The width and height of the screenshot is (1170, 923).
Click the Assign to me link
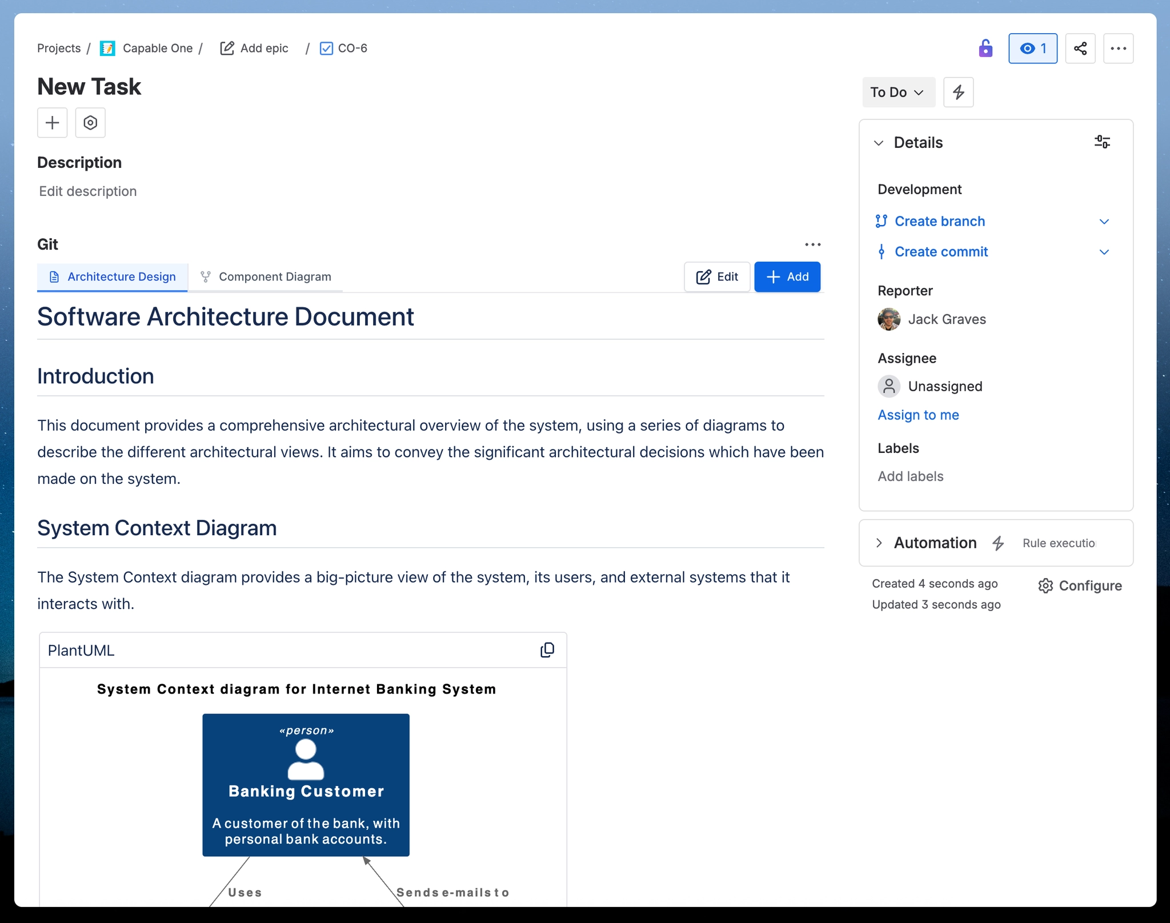(918, 415)
